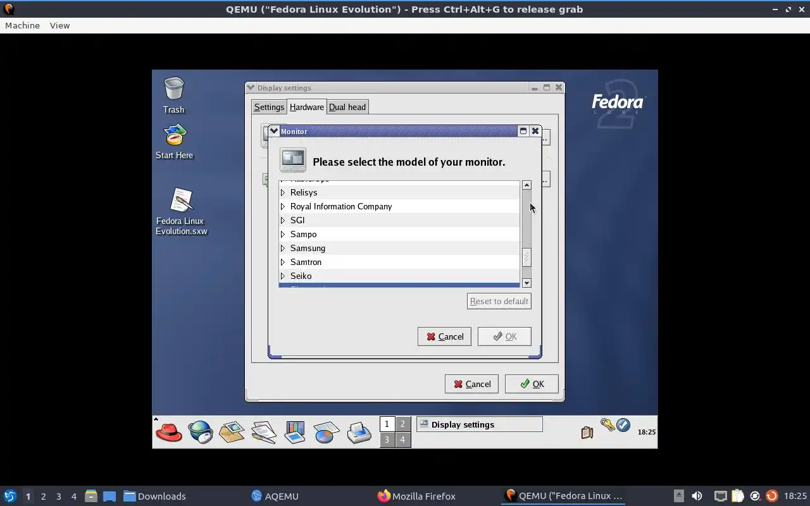Switch to Fedora workspace 4
The image size is (810, 506).
[402, 440]
